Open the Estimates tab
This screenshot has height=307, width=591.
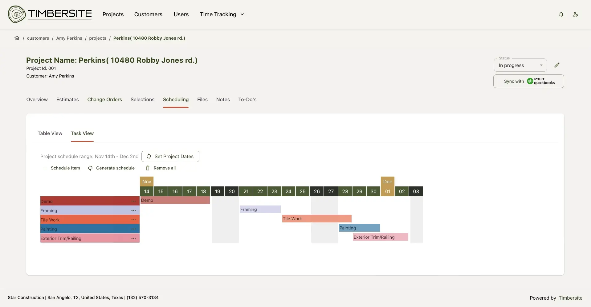pos(67,100)
